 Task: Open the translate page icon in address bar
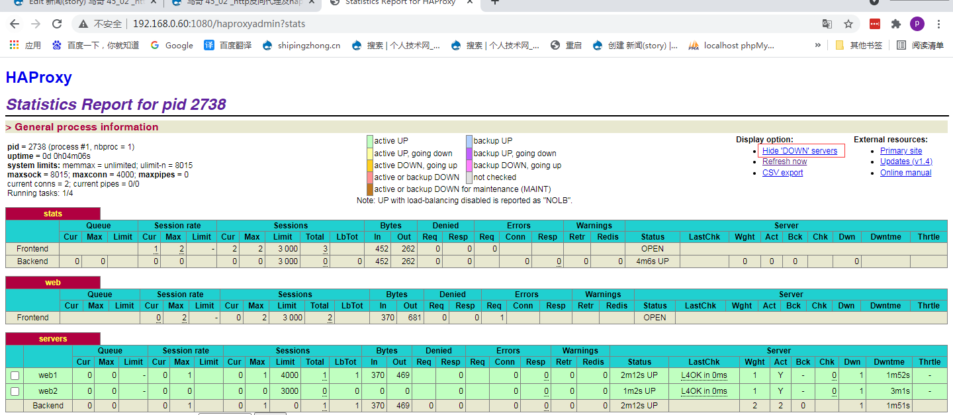point(827,24)
